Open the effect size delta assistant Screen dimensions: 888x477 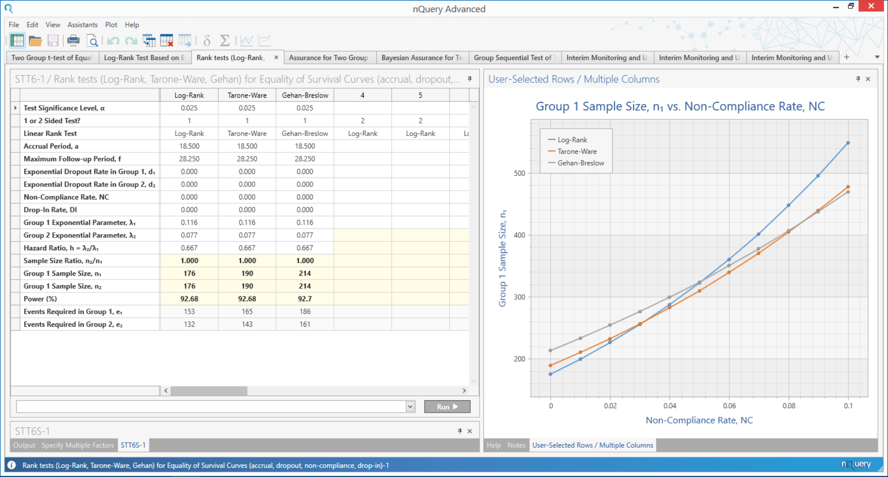[x=207, y=41]
